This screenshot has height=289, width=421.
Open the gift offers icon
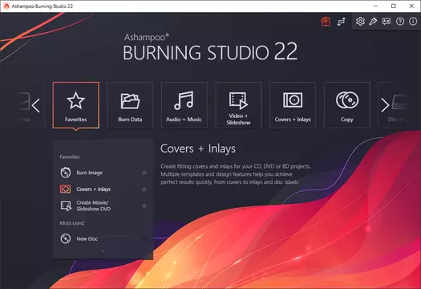pos(326,21)
